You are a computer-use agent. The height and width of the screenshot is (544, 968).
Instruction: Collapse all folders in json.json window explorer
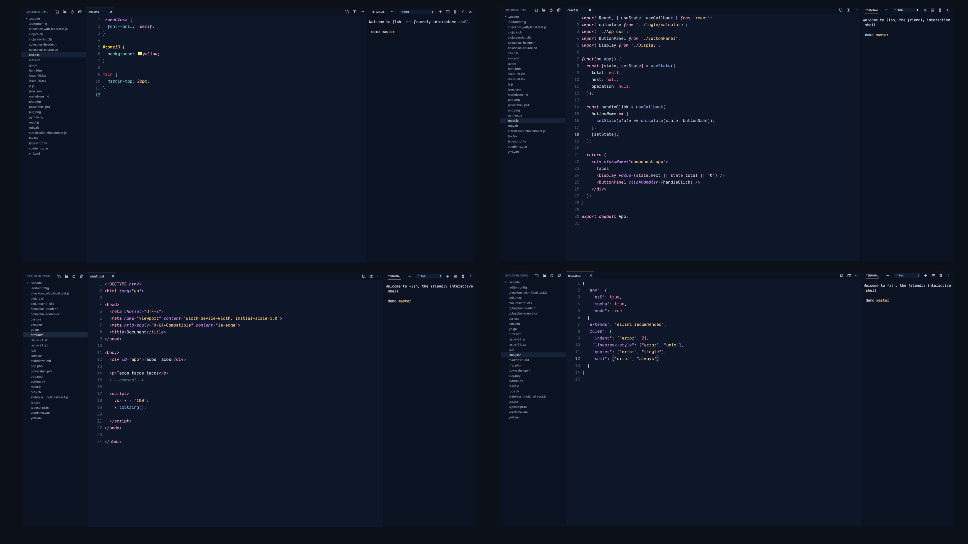click(x=560, y=276)
